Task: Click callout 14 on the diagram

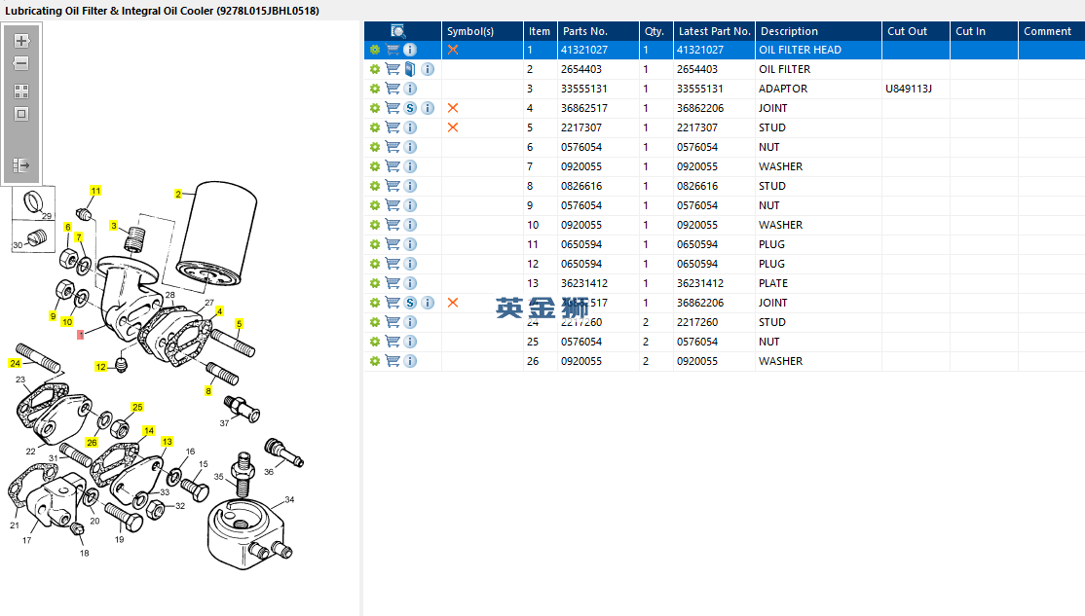Action: point(148,431)
